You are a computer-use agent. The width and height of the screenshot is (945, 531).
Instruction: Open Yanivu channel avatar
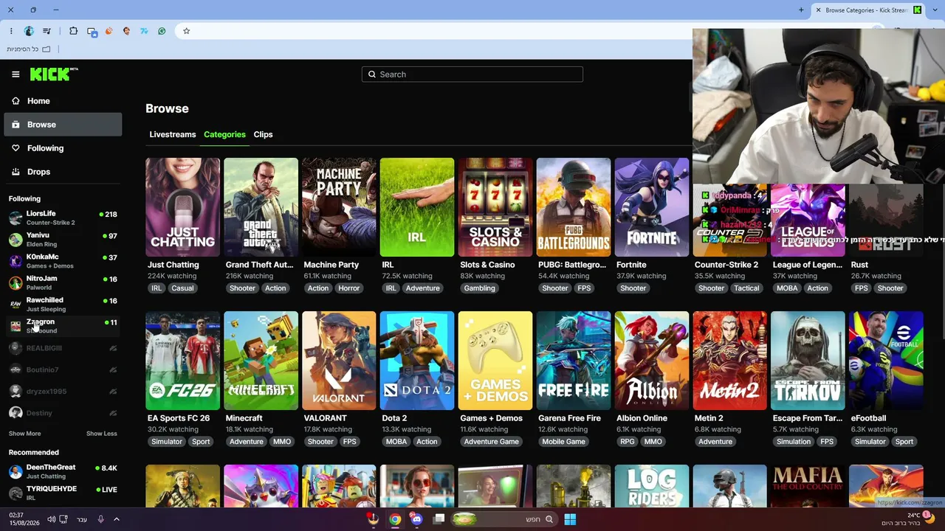tap(16, 240)
